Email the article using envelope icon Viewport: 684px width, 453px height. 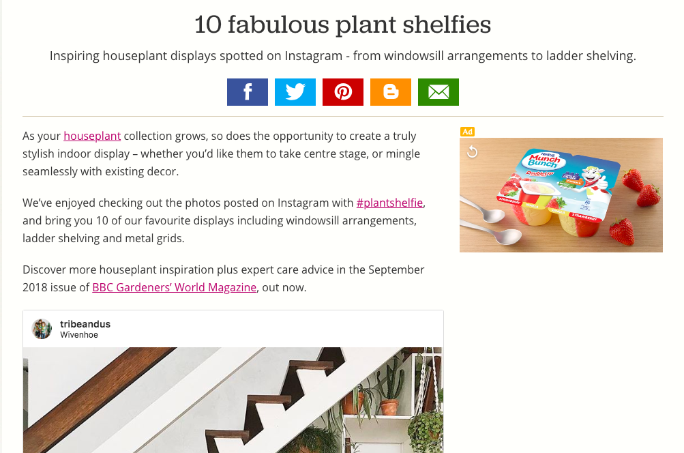pos(438,92)
